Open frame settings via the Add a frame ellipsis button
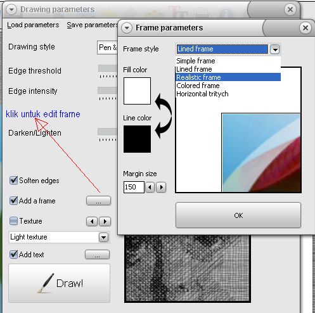315x313 pixels. 98,201
